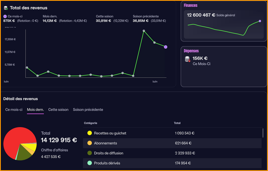Sort by the Total column header

pos(177,123)
